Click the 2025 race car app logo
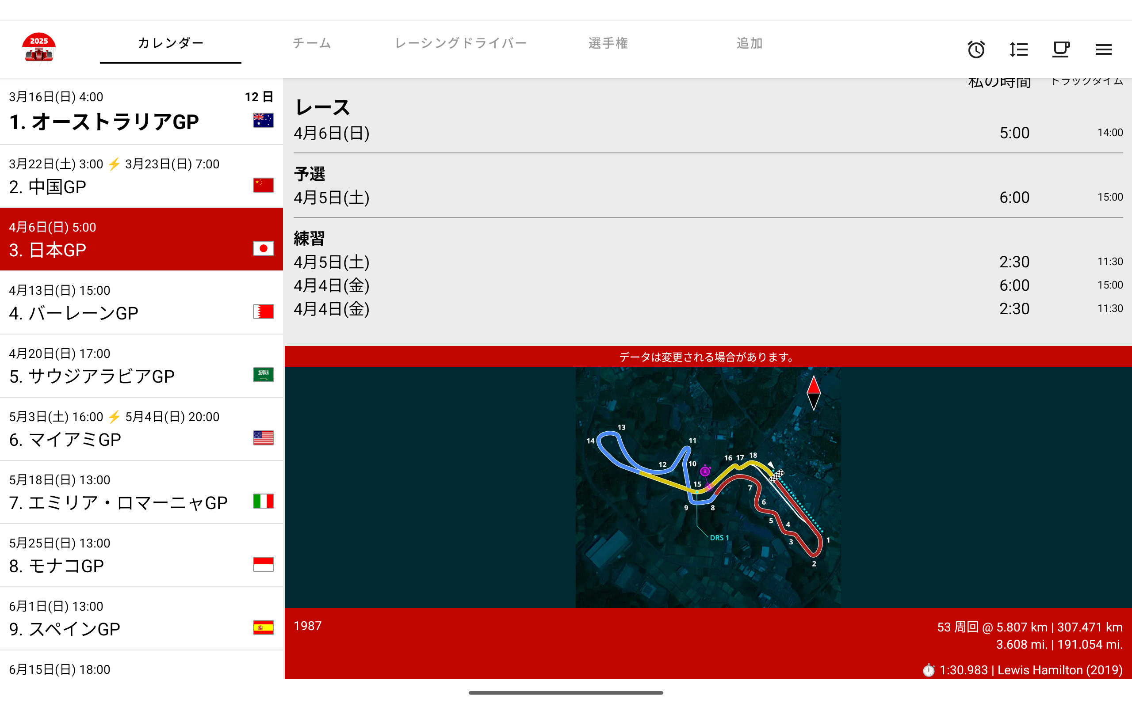Image resolution: width=1132 pixels, height=707 pixels. [x=39, y=48]
